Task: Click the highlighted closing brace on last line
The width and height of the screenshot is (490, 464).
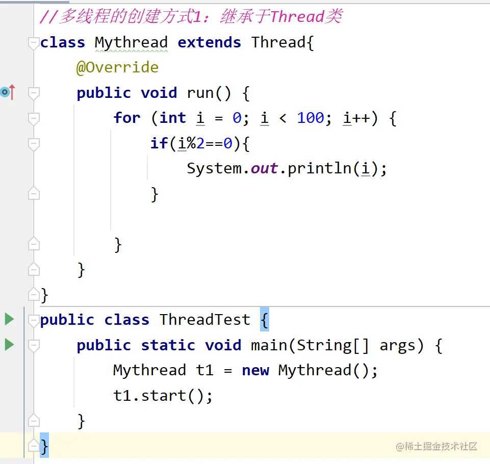Action: (44, 446)
